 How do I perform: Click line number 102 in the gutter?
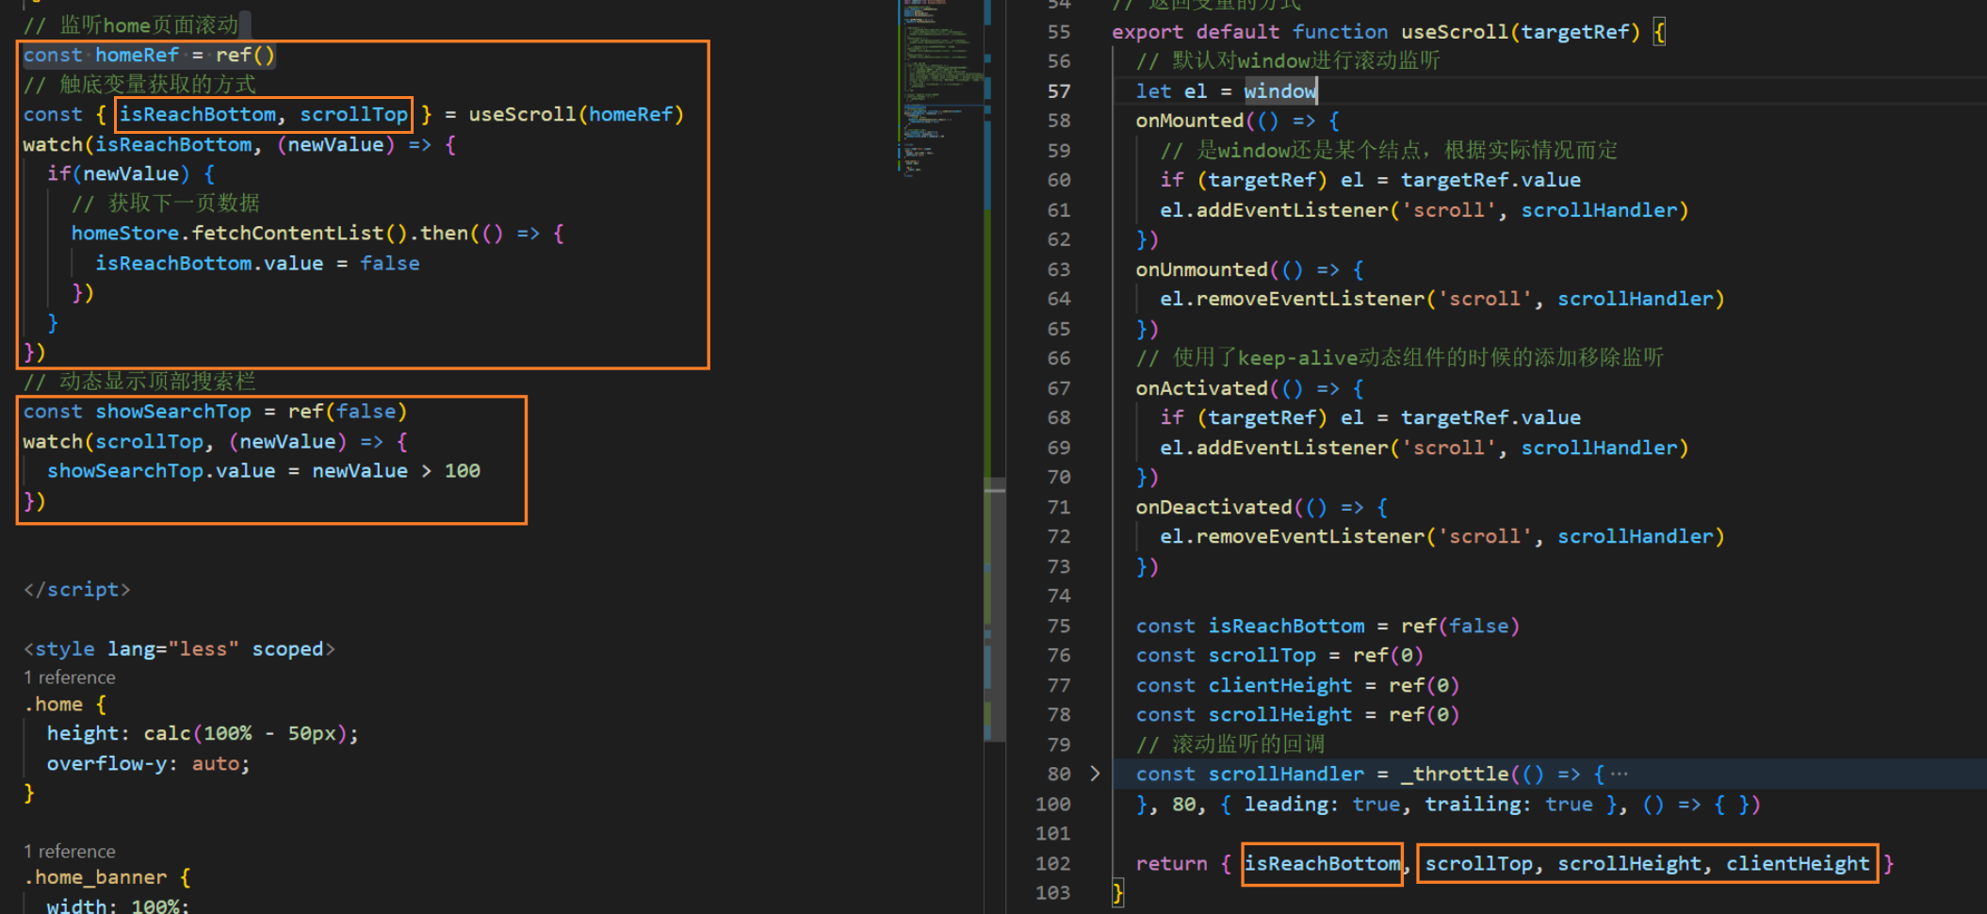1052,863
